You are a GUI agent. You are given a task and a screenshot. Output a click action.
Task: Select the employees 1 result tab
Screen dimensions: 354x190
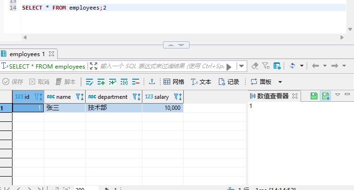pyautogui.click(x=27, y=54)
